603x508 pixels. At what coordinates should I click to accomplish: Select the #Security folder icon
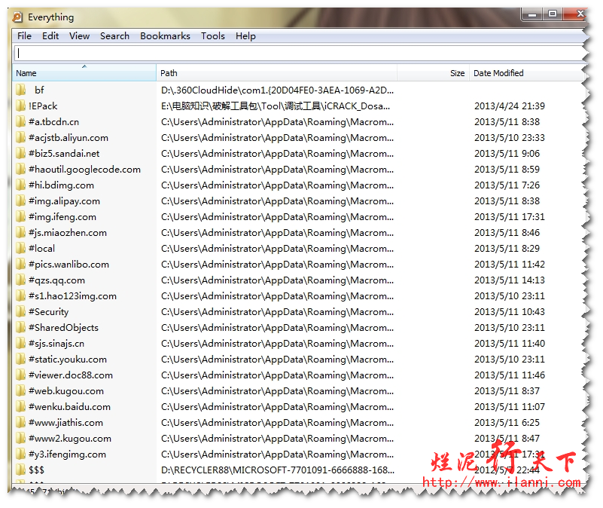click(x=21, y=311)
